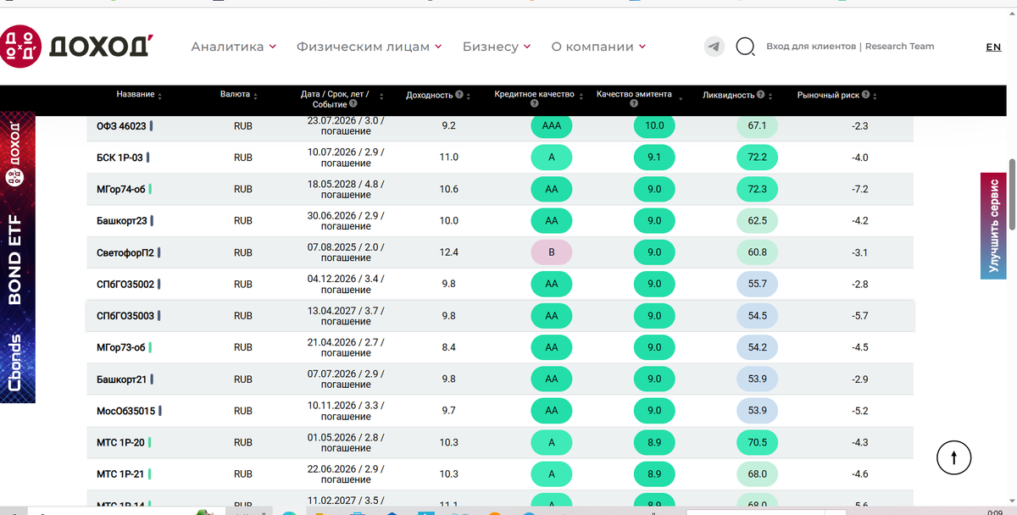This screenshot has height=515, width=1017.
Task: Click the A rating badge in БСК 1Р-03 row
Action: point(552,158)
